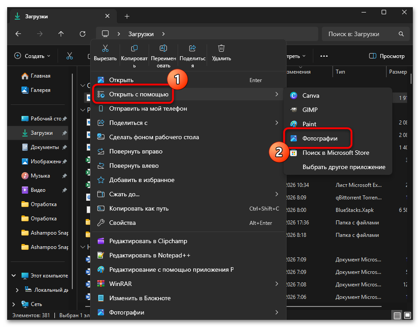The height and width of the screenshot is (327, 420).
Task: Open the file with GIMP
Action: (x=310, y=110)
